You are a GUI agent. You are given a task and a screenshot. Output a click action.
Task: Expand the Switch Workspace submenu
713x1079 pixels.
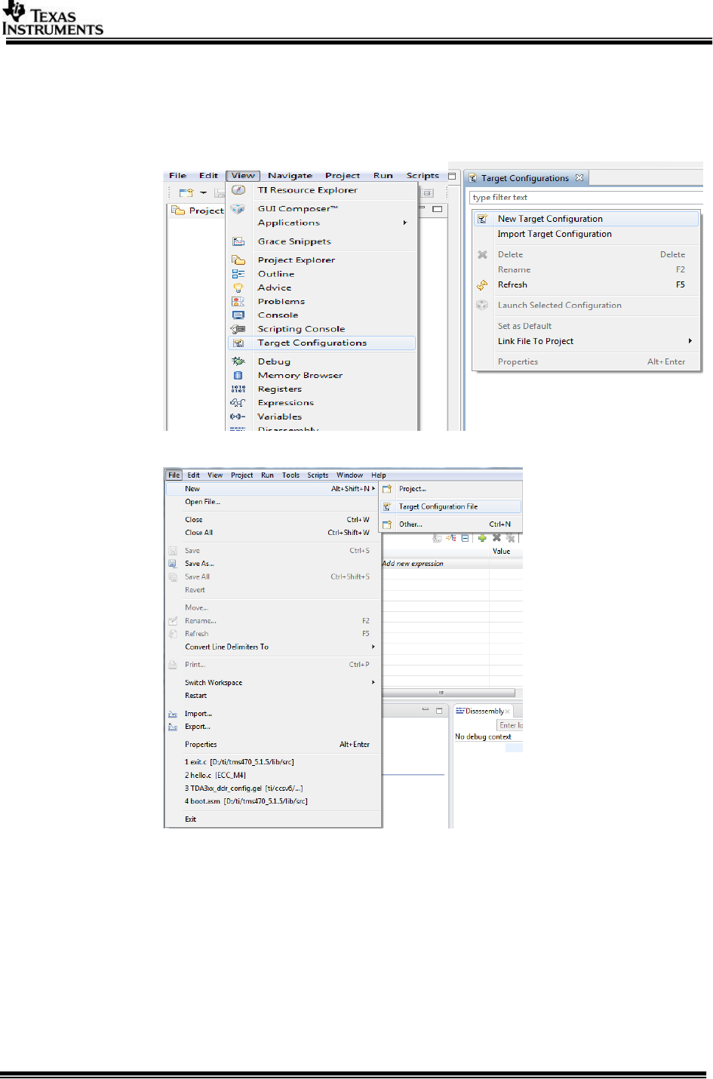pyautogui.click(x=373, y=682)
